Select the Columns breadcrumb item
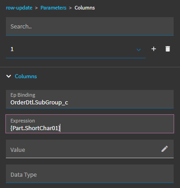The width and height of the screenshot is (180, 188). pyautogui.click(x=85, y=8)
